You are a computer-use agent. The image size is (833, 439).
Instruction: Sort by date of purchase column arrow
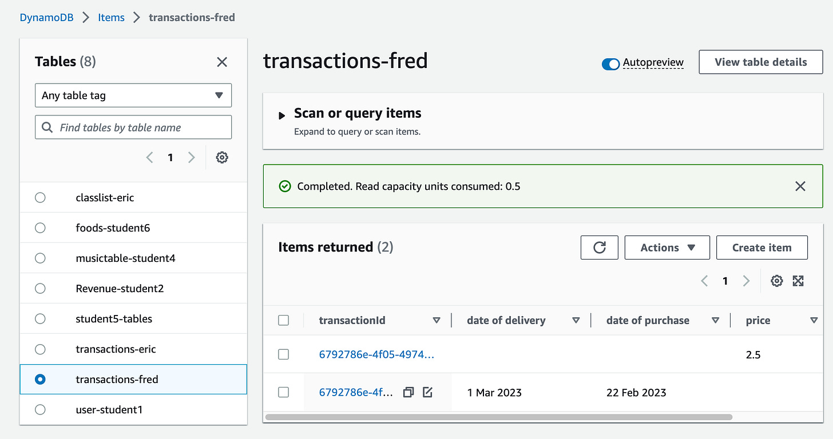point(715,321)
